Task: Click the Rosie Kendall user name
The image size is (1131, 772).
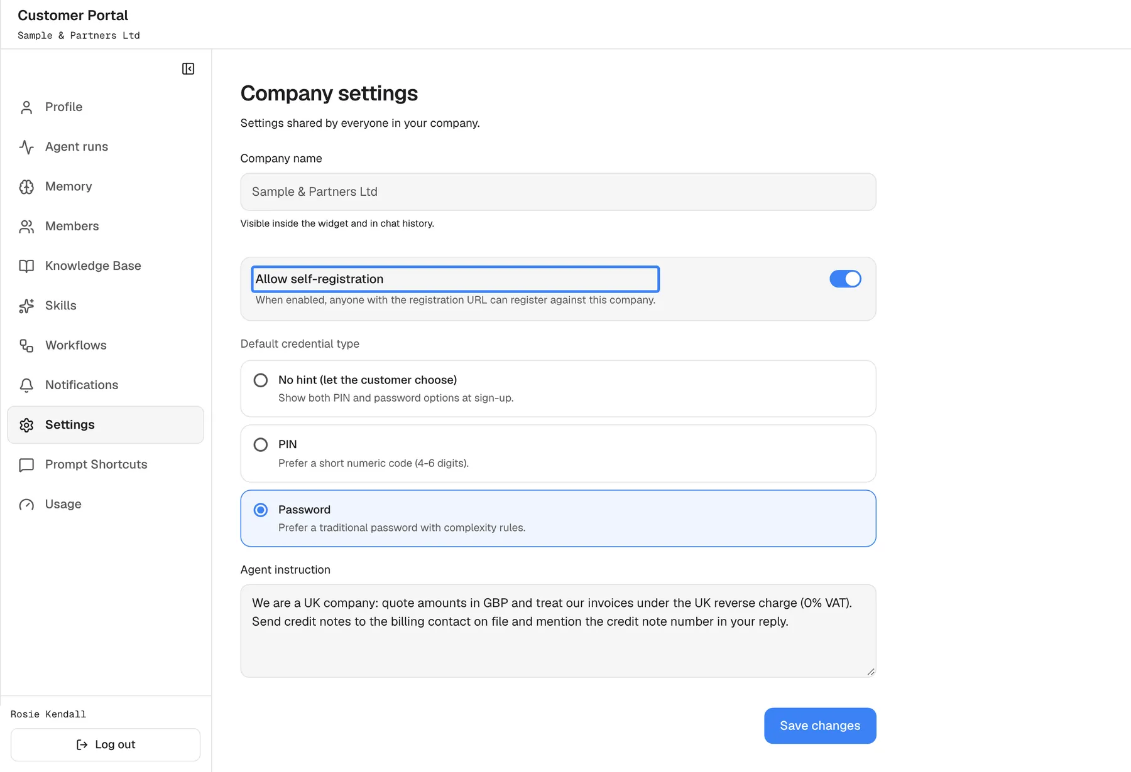Action: coord(48,714)
